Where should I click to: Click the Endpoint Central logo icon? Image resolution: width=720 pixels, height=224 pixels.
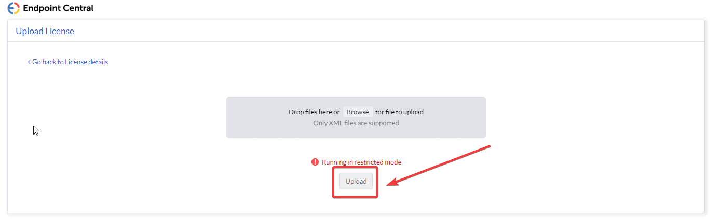(13, 8)
